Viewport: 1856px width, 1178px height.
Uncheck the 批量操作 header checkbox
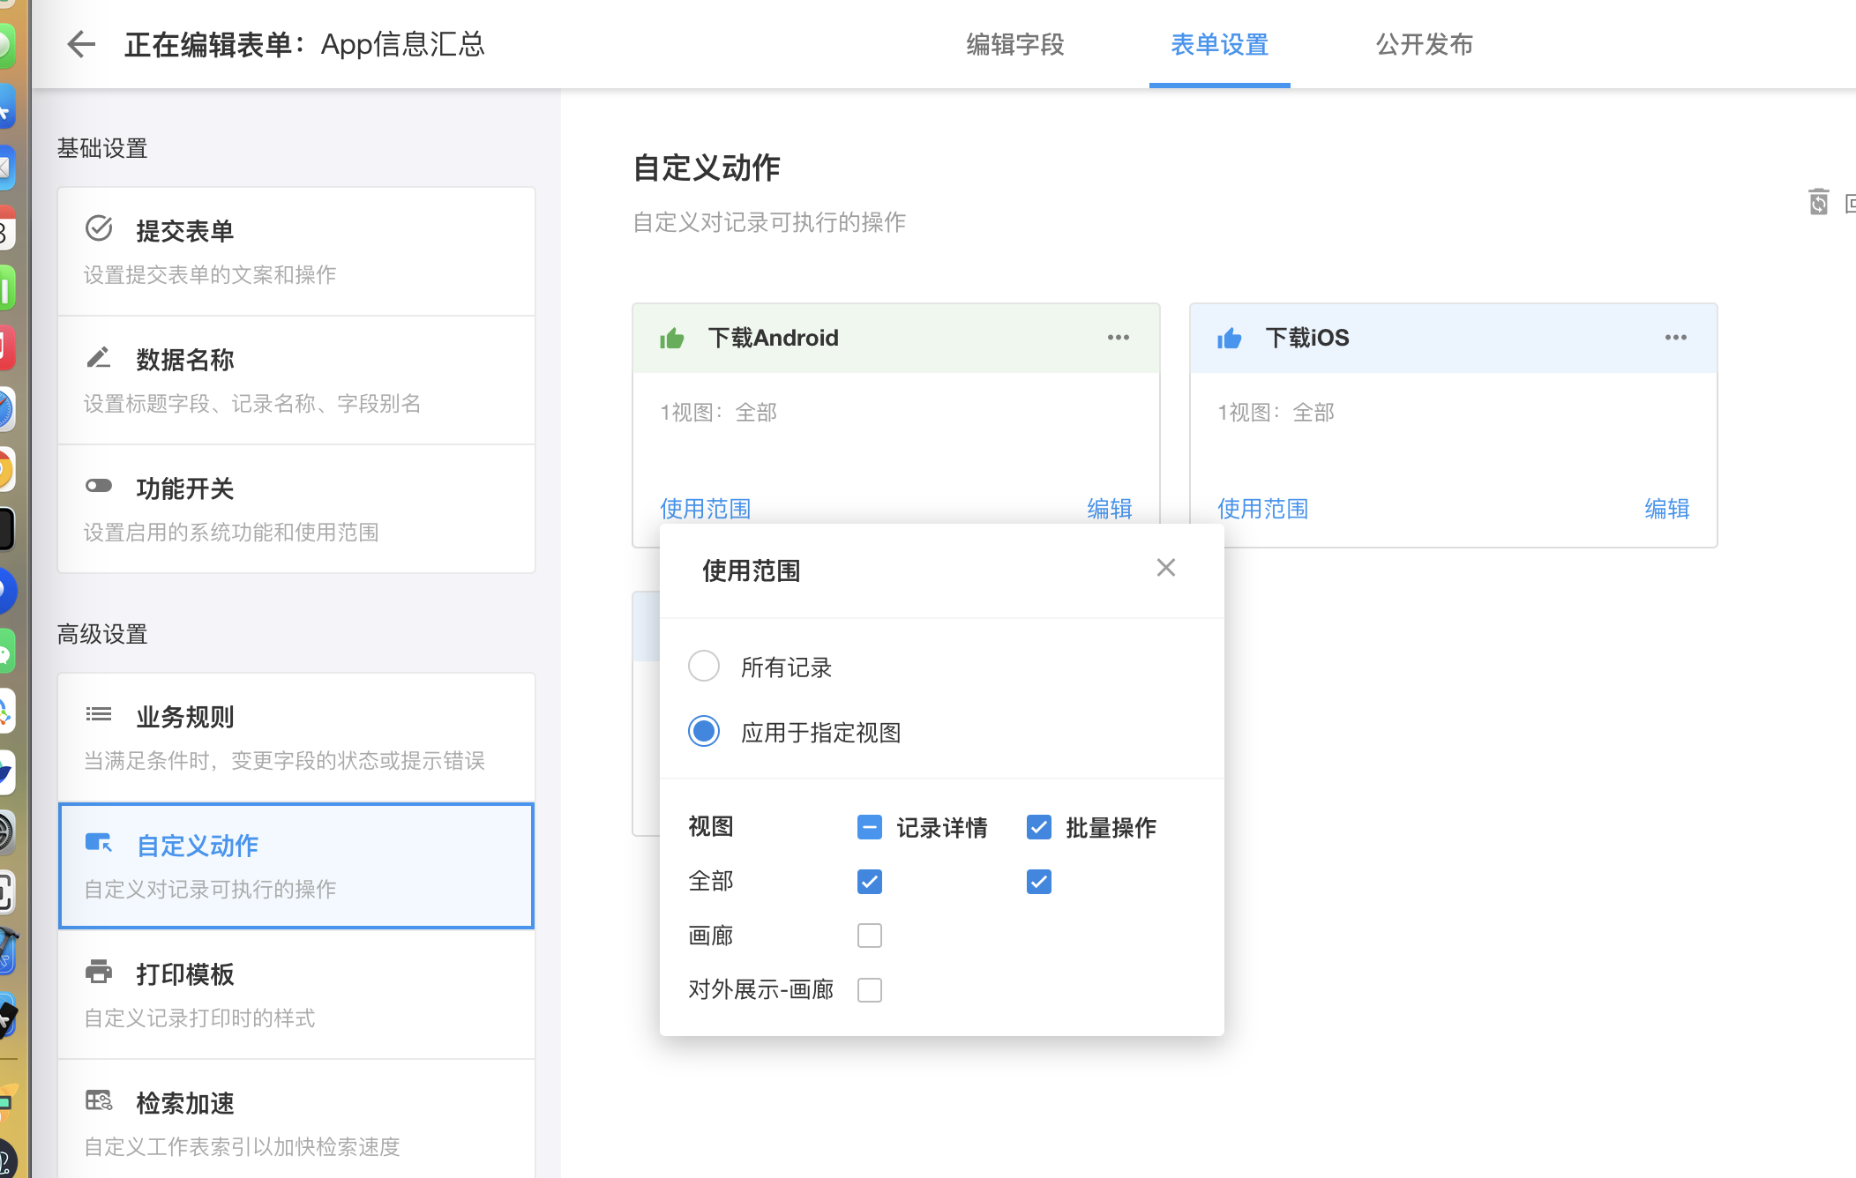(x=1039, y=827)
